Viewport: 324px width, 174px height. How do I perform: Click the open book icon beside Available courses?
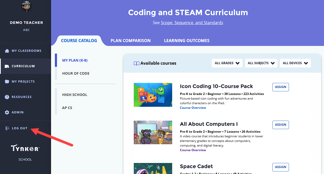pos(136,63)
